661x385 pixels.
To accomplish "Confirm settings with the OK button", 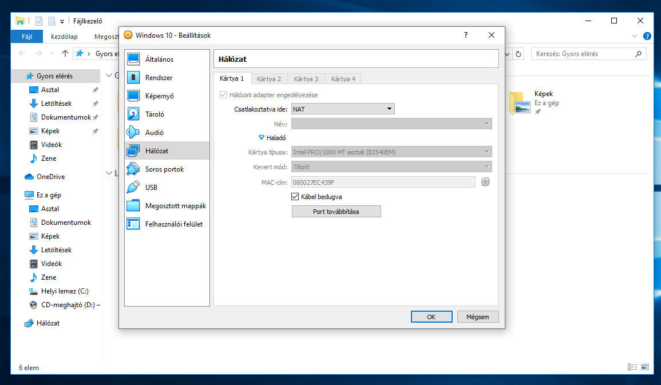I will point(432,317).
